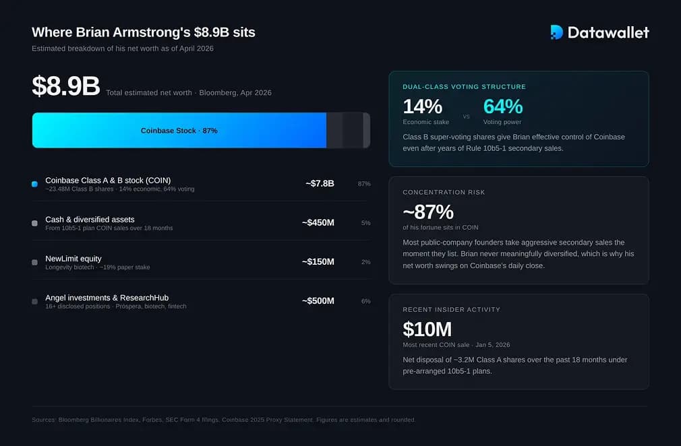681x446 pixels.
Task: Click the 87% figure in the Coinbase stock row
Action: click(364, 184)
